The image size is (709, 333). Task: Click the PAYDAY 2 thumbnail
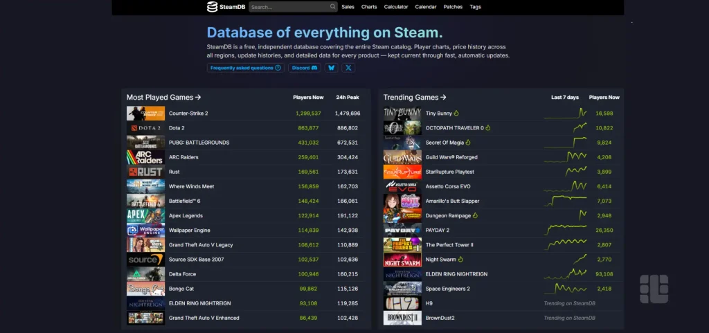pos(402,230)
